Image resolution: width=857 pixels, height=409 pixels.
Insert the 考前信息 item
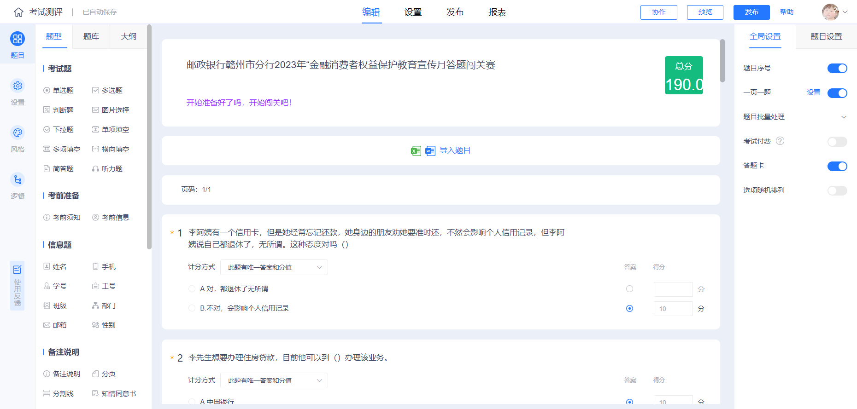[x=111, y=218]
